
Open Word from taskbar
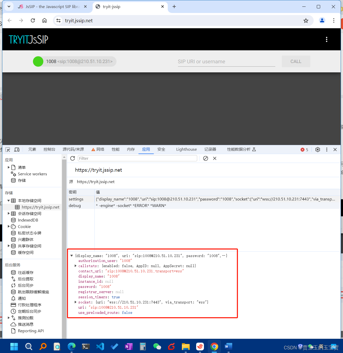(229, 347)
